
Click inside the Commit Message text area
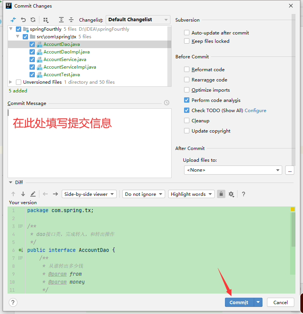[89, 143]
